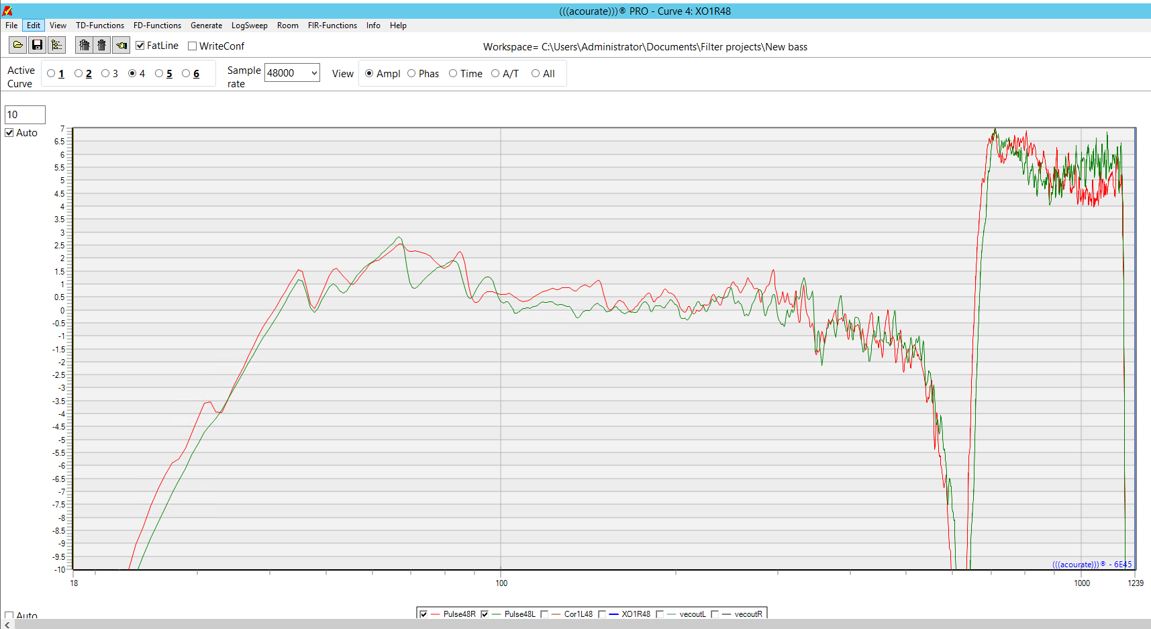The width and height of the screenshot is (1151, 629).
Task: Hide the Pulse48L curve via legend checkbox
Action: [x=485, y=614]
